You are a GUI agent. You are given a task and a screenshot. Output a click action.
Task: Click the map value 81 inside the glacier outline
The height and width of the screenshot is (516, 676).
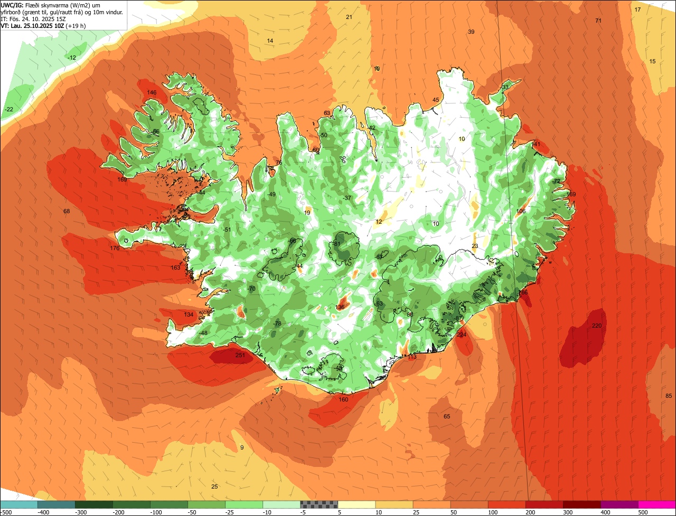tap(337, 244)
